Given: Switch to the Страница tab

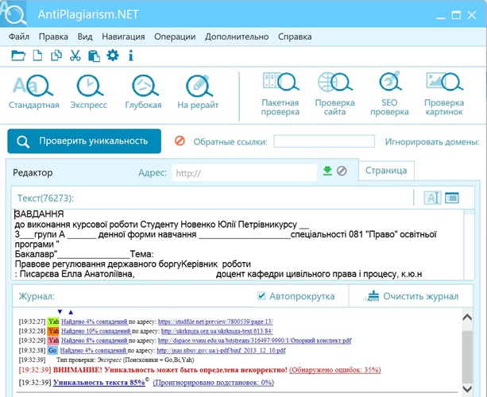Looking at the screenshot, I should click(x=386, y=171).
